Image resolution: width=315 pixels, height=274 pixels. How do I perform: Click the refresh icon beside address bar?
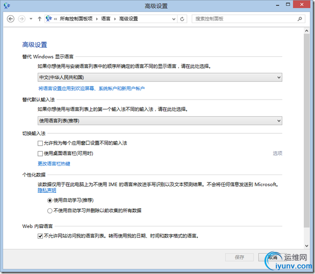[183, 19]
